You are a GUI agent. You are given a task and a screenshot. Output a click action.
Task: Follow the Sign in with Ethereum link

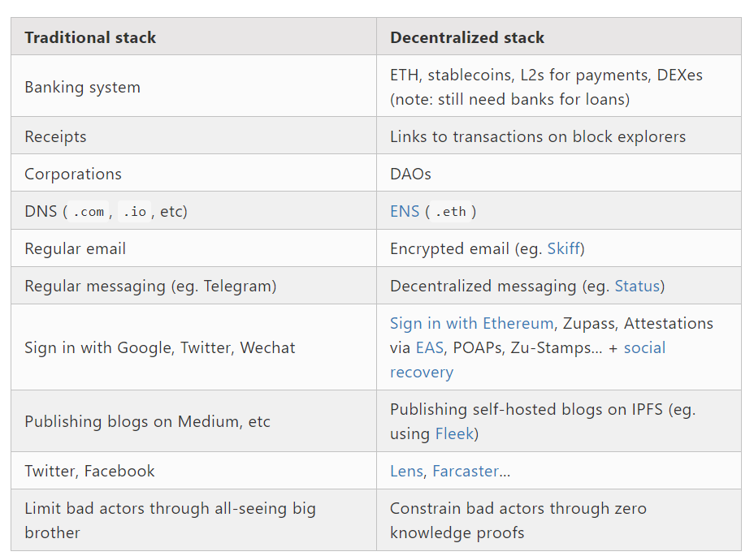(x=471, y=323)
